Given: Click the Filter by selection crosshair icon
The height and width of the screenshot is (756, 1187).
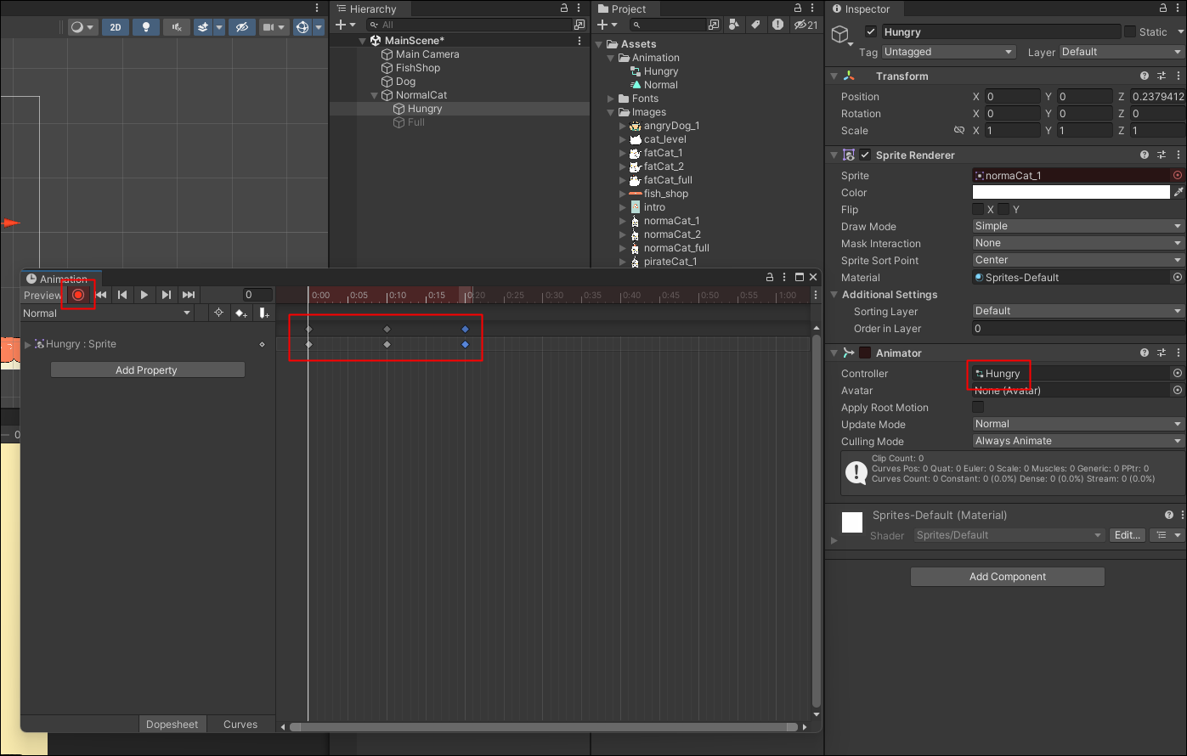Looking at the screenshot, I should (x=218, y=313).
